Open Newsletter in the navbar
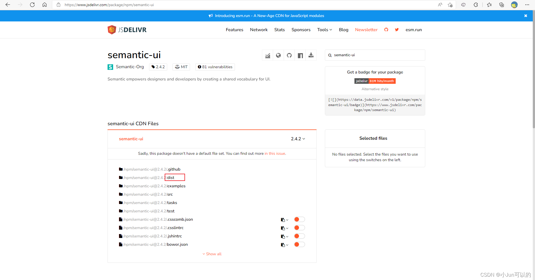Image resolution: width=535 pixels, height=280 pixels. (x=366, y=30)
